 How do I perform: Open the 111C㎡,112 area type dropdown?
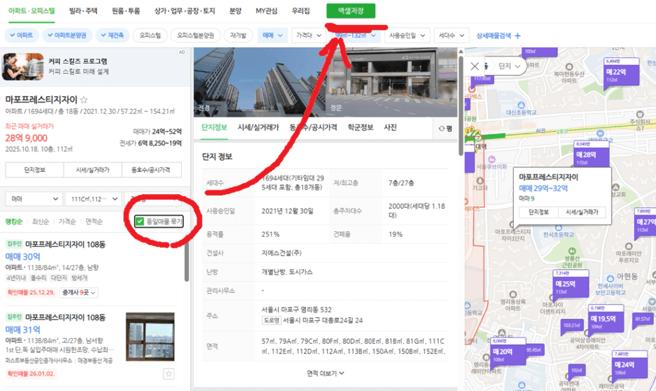tap(94, 199)
